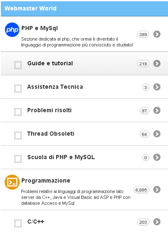Screen dimensions: 168x232
Task: Select the C/C++ checkbox
Action: (x=18, y=223)
